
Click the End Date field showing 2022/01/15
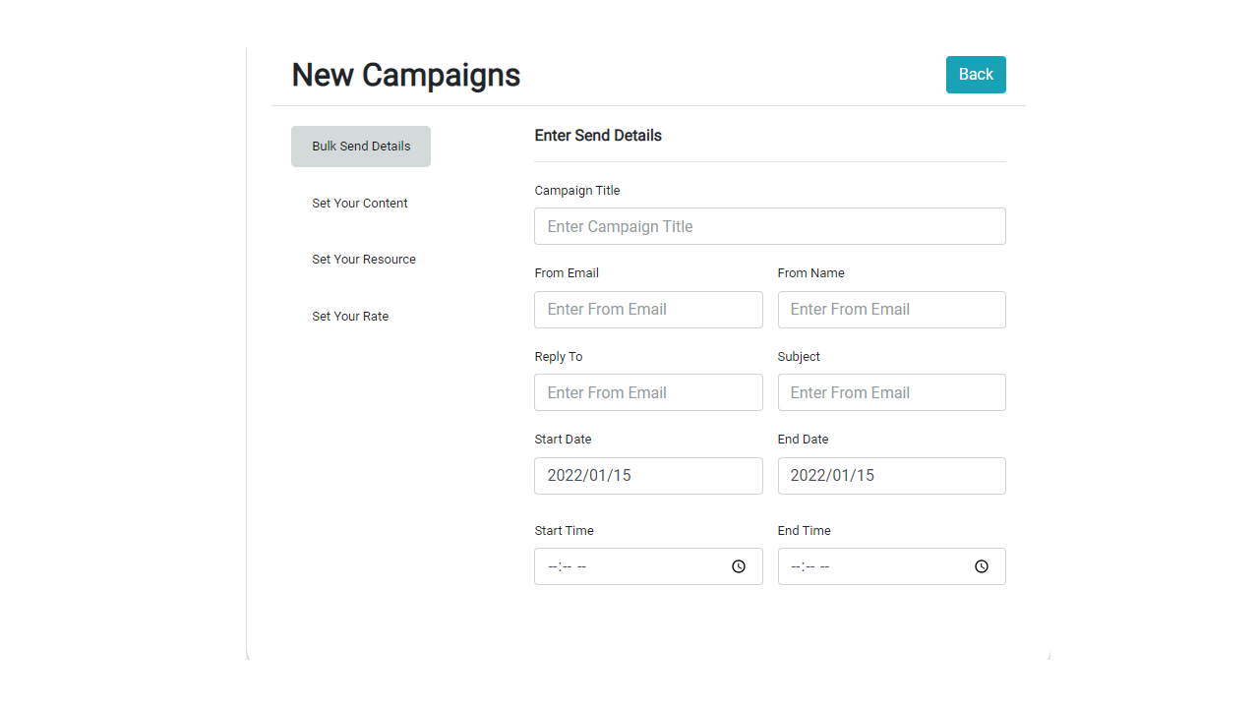point(891,476)
